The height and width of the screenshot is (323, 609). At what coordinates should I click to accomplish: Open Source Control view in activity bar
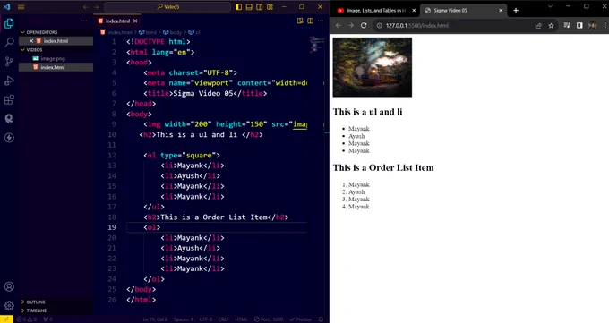[9, 62]
